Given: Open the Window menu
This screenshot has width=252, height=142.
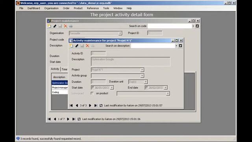Looking at the screenshot, I should pyautogui.click(x=118, y=8).
